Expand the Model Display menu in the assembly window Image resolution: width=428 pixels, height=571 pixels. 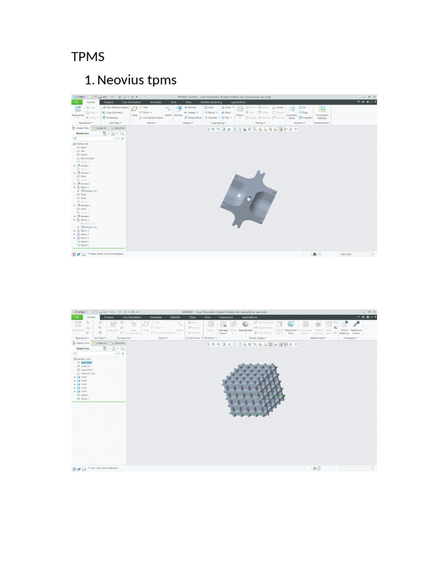[257, 338]
